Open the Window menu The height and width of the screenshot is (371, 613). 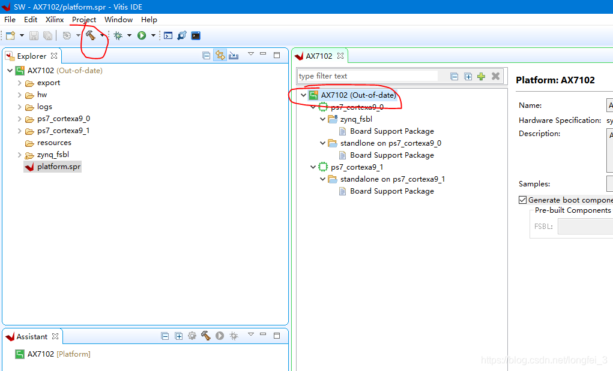coord(118,20)
